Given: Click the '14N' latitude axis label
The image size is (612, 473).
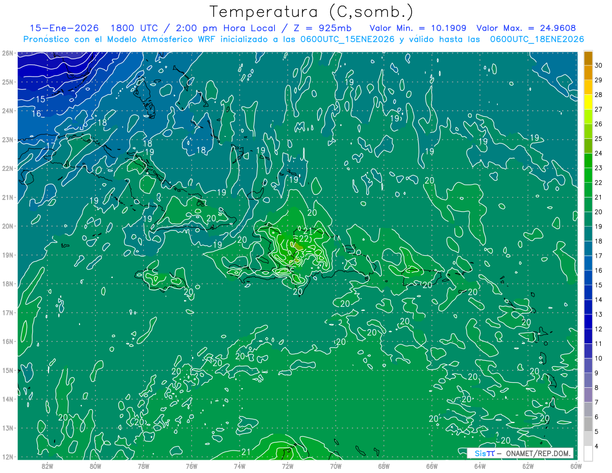Looking at the screenshot, I should pyautogui.click(x=7, y=400).
